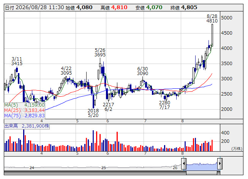Click the 2280 7/17 low label
Image resolution: width=248 pixels, height=179 pixels.
(x=165, y=105)
